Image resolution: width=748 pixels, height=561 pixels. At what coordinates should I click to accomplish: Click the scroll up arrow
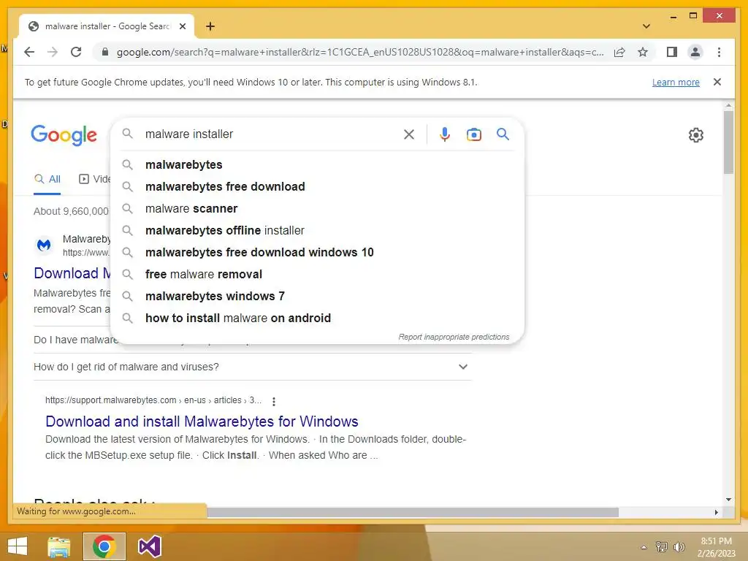728,105
